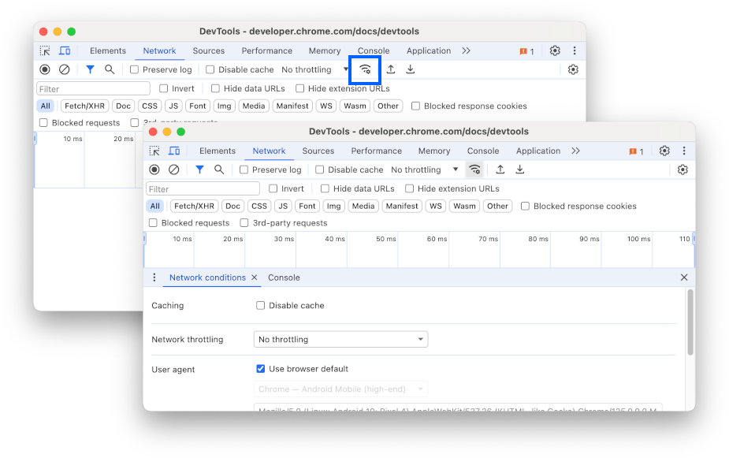
Task: Click the filter funnel icon
Action: (x=199, y=169)
